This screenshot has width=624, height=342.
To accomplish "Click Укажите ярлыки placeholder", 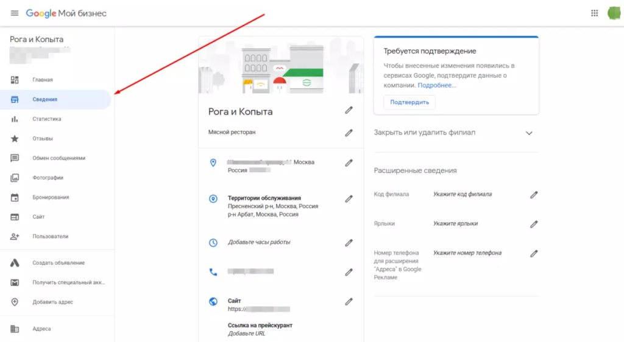I will pos(455,223).
